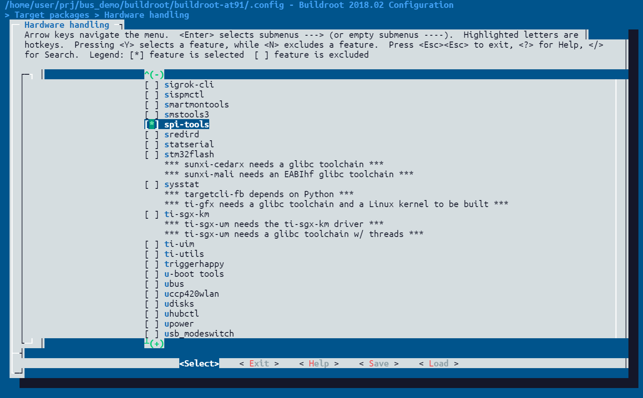Open the Help option
The image size is (643, 398).
coord(318,363)
